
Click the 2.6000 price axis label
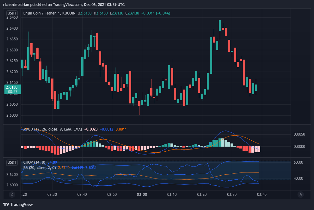(x=12, y=115)
